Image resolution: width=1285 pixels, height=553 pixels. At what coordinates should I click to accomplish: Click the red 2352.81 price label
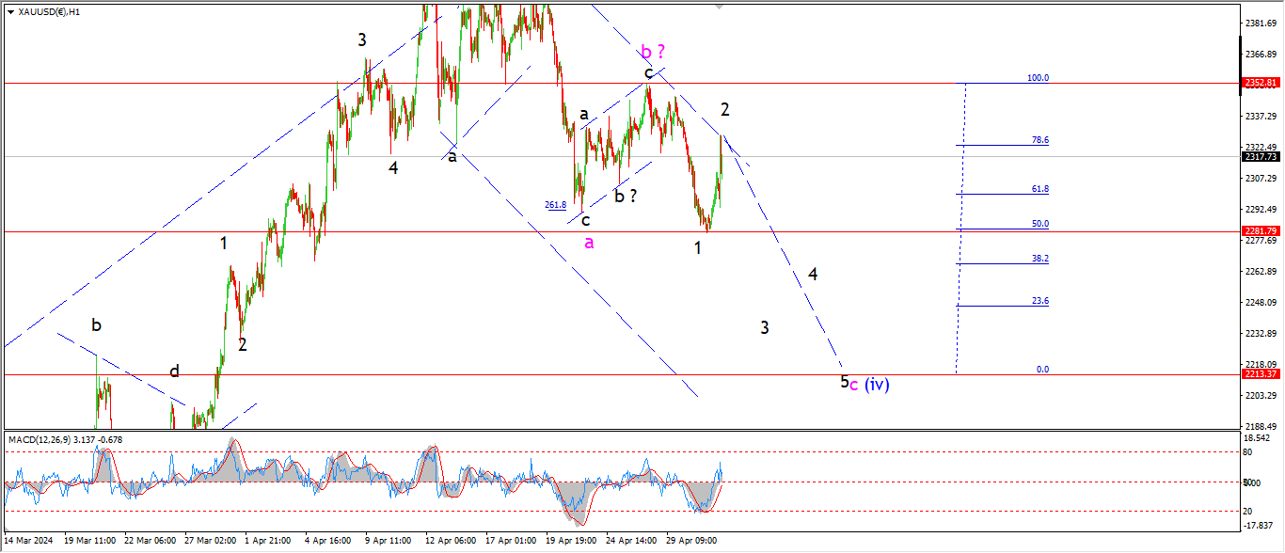pyautogui.click(x=1260, y=83)
